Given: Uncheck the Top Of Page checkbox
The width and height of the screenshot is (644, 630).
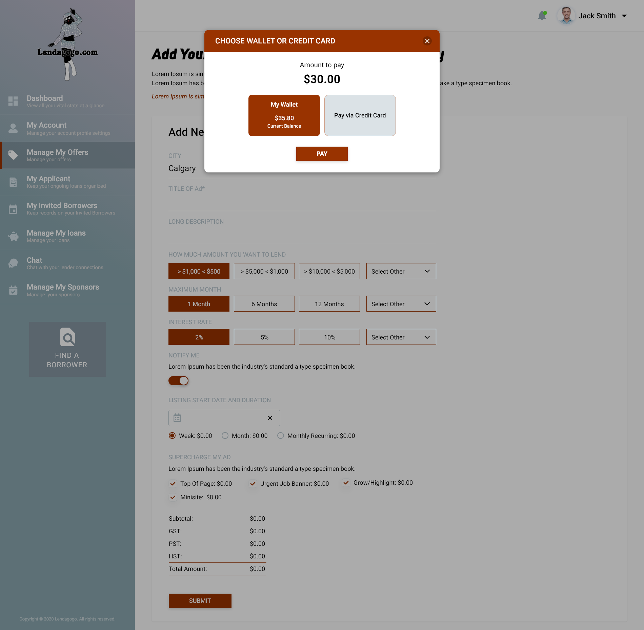Looking at the screenshot, I should coord(173,483).
